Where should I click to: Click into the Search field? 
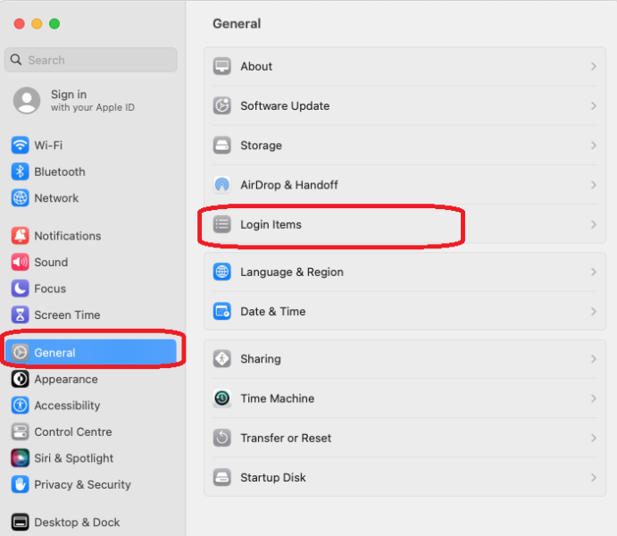tap(91, 60)
